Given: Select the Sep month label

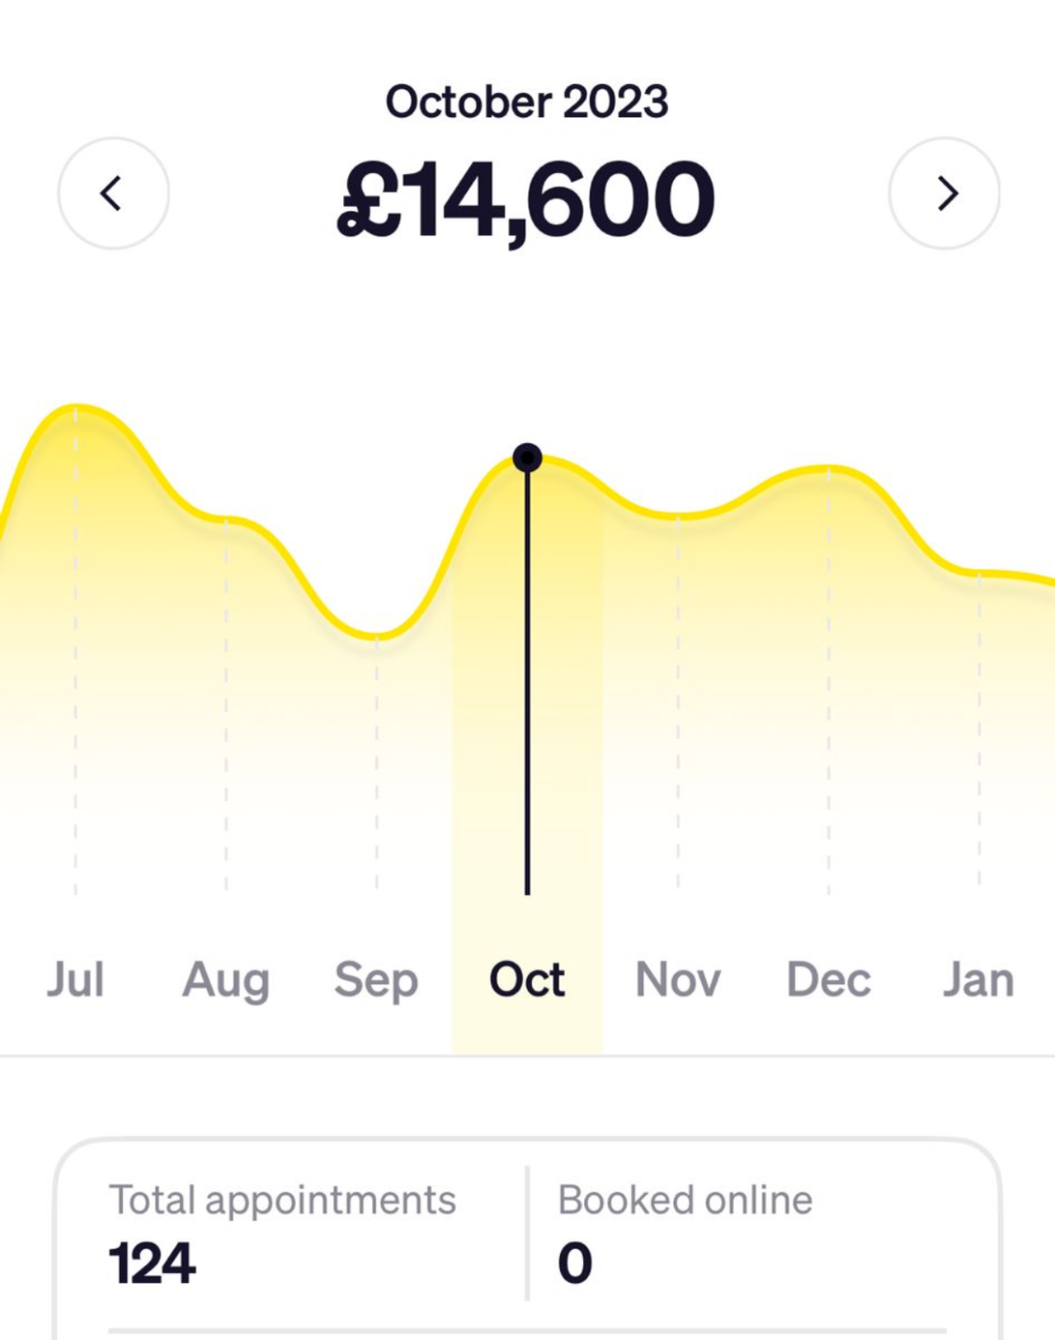Looking at the screenshot, I should [x=376, y=980].
